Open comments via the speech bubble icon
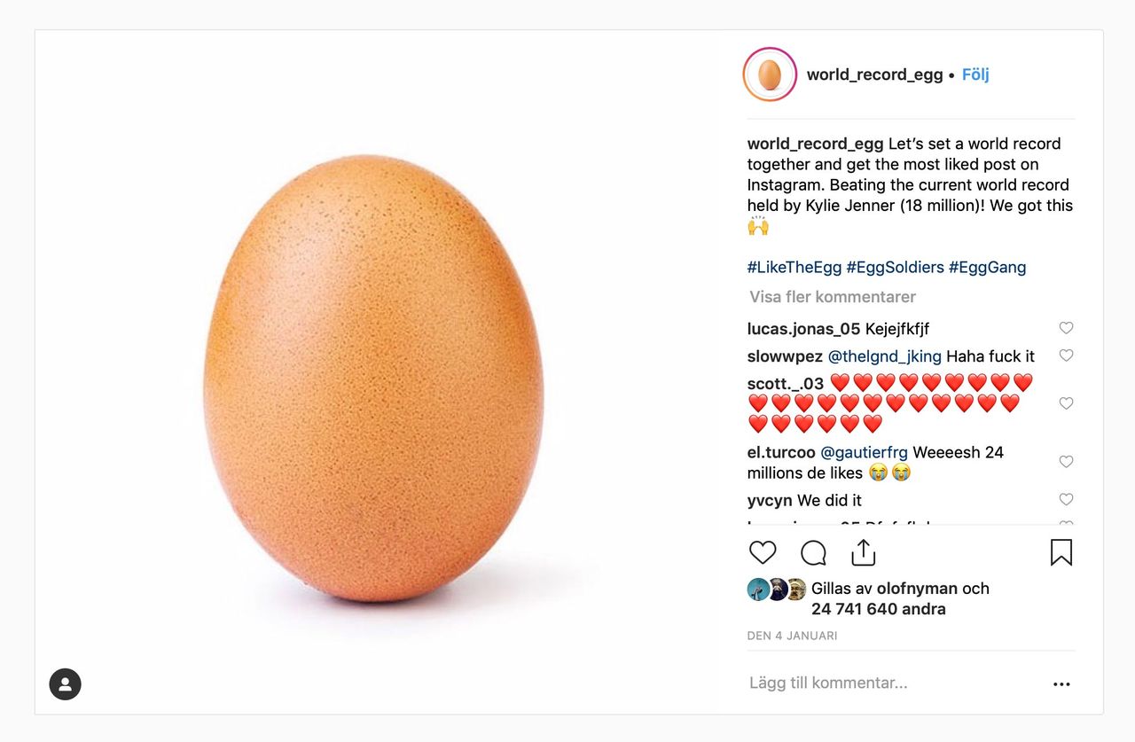The width and height of the screenshot is (1135, 742). [x=812, y=551]
